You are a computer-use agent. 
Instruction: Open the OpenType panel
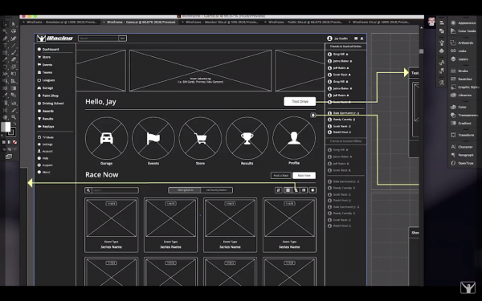[x=463, y=163]
